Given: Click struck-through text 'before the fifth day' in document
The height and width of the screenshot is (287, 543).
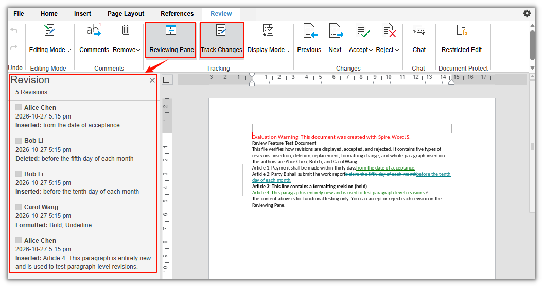Looking at the screenshot, I should [381, 174].
